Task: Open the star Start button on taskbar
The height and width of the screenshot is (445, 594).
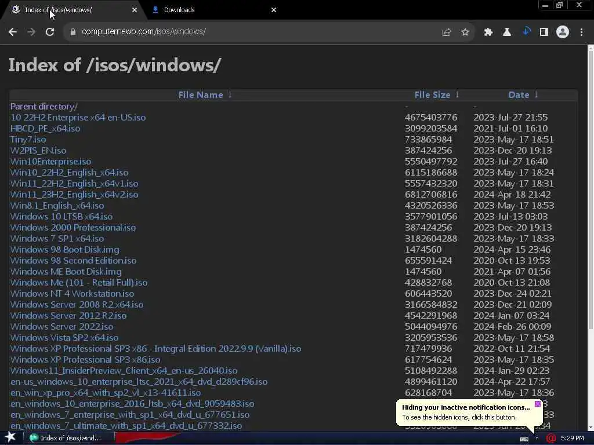Action: (10, 437)
